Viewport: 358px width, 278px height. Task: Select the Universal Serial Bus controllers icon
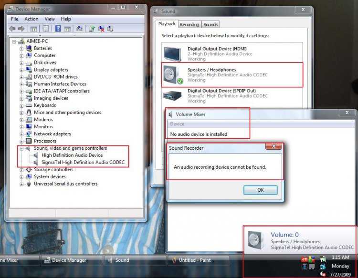tap(29, 184)
